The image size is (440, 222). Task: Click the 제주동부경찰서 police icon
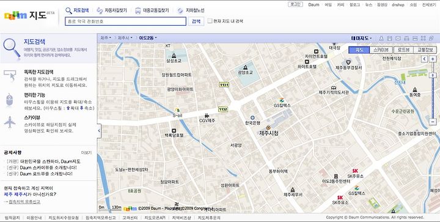(x=348, y=62)
